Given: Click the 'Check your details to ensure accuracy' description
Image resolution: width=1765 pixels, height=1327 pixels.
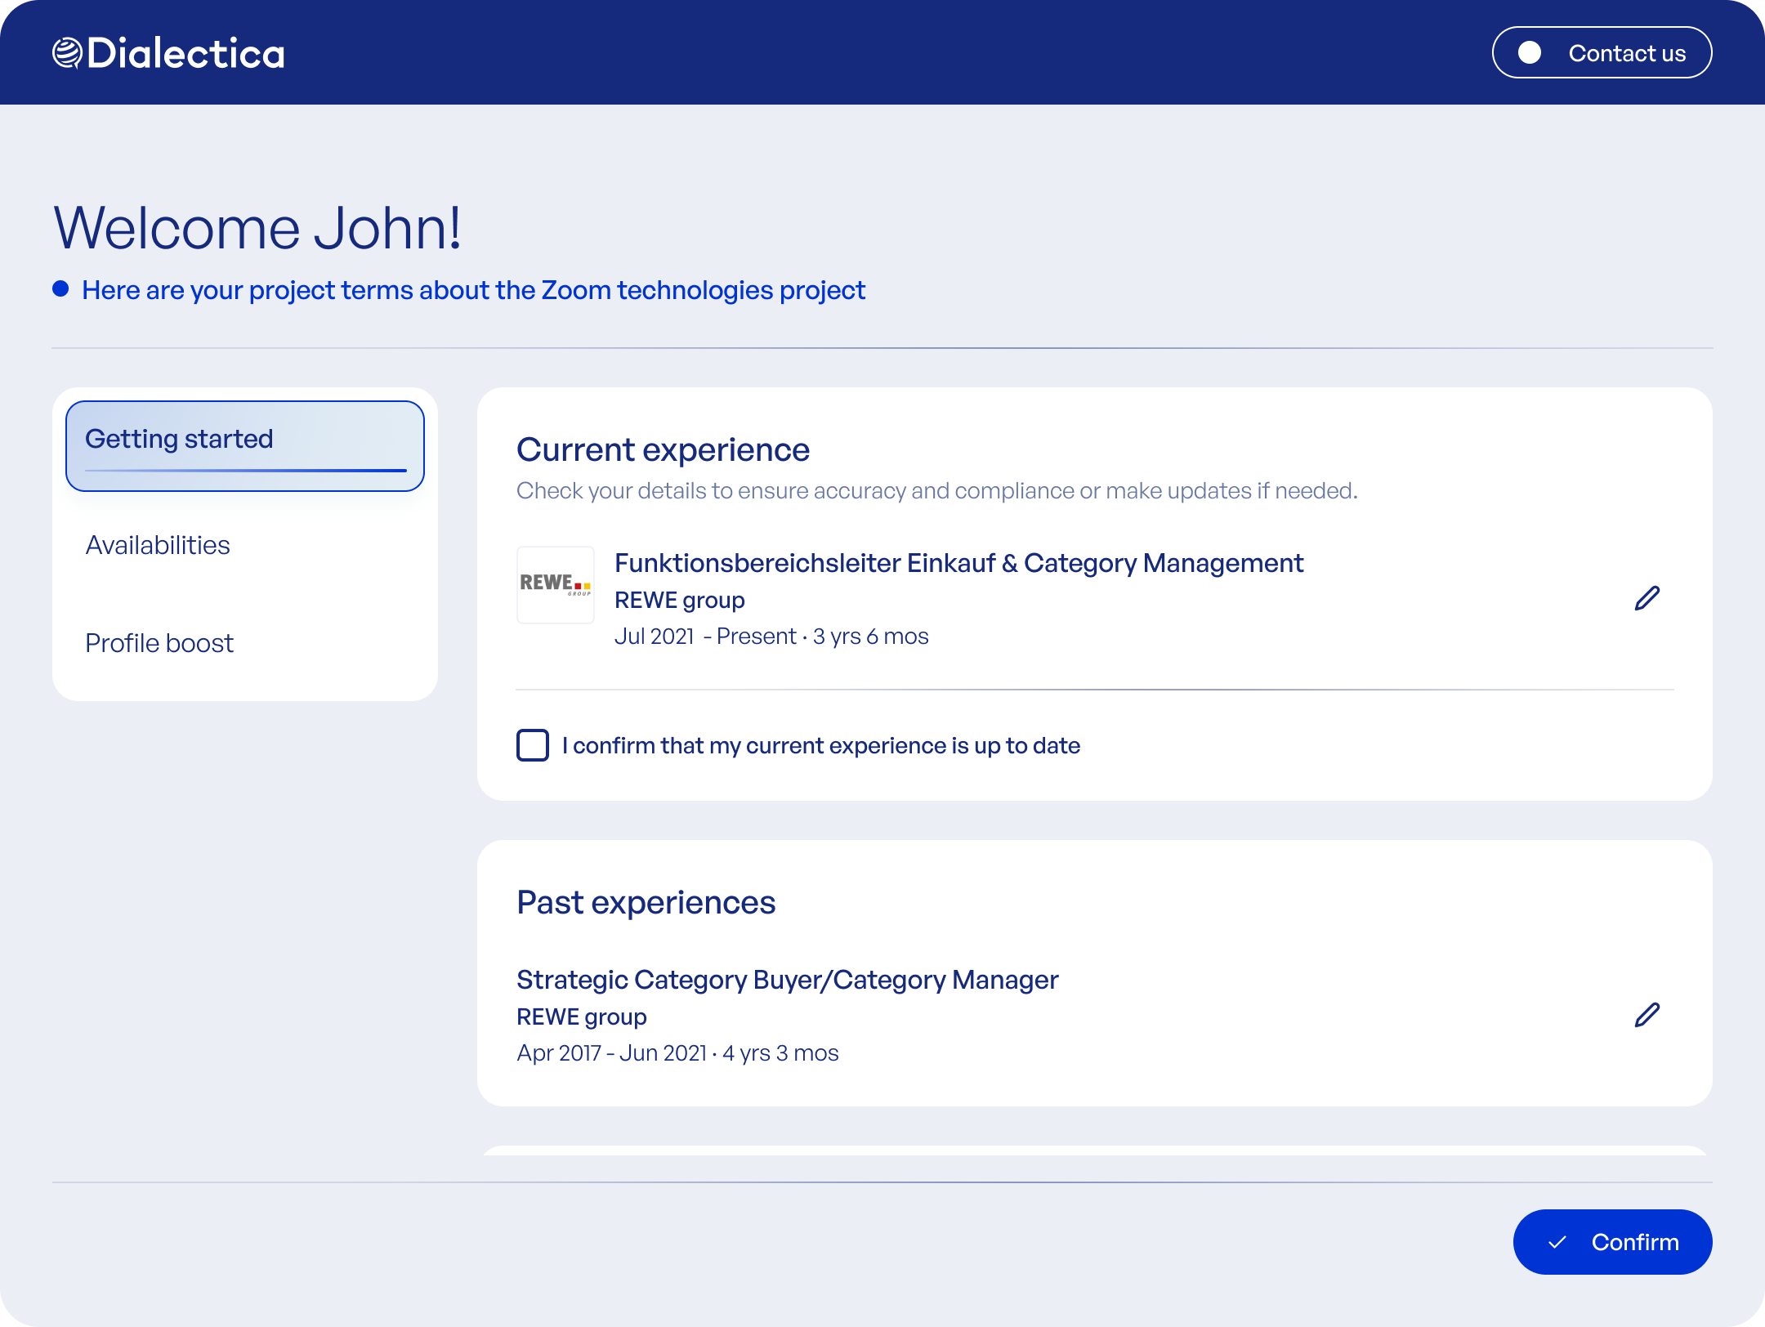Looking at the screenshot, I should click(x=936, y=491).
